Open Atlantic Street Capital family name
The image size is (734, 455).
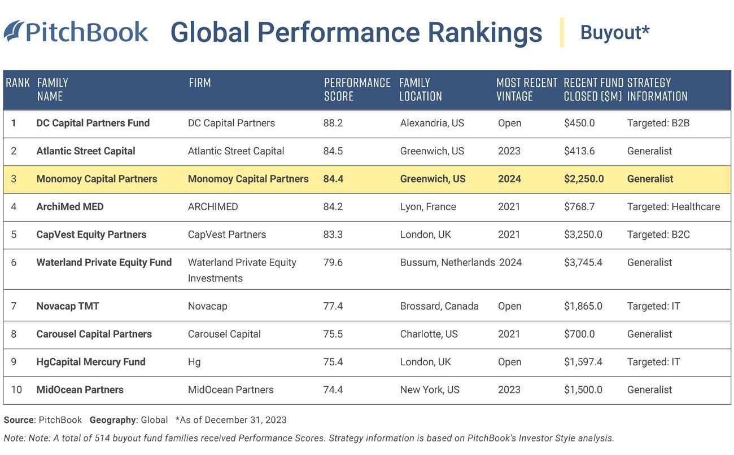coord(86,151)
